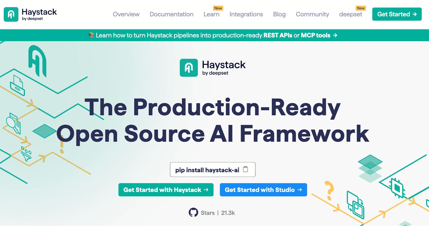Expand the Community navigation menu
Screen dimensions: 429x226
[x=312, y=14]
